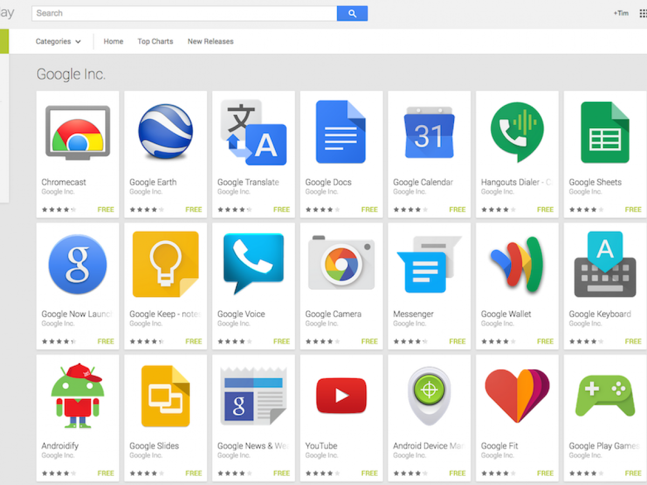Open the Google Fit title link
This screenshot has height=485, width=647.
click(x=499, y=446)
